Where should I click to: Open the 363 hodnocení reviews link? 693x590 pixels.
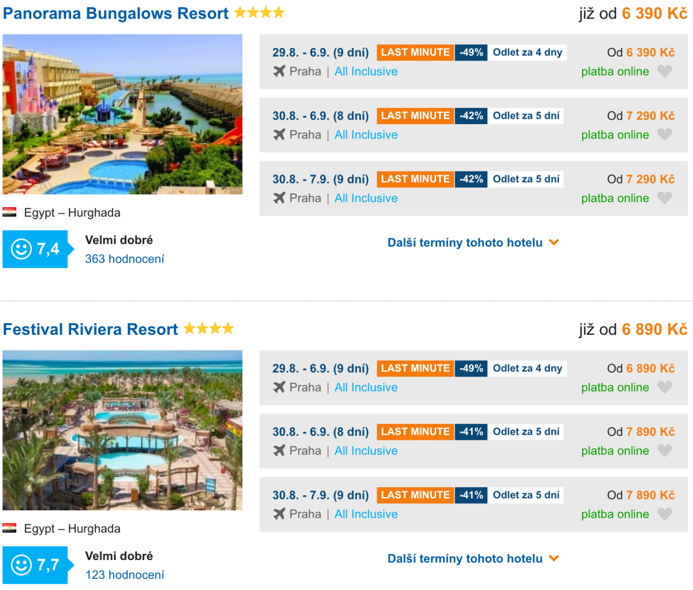(125, 259)
